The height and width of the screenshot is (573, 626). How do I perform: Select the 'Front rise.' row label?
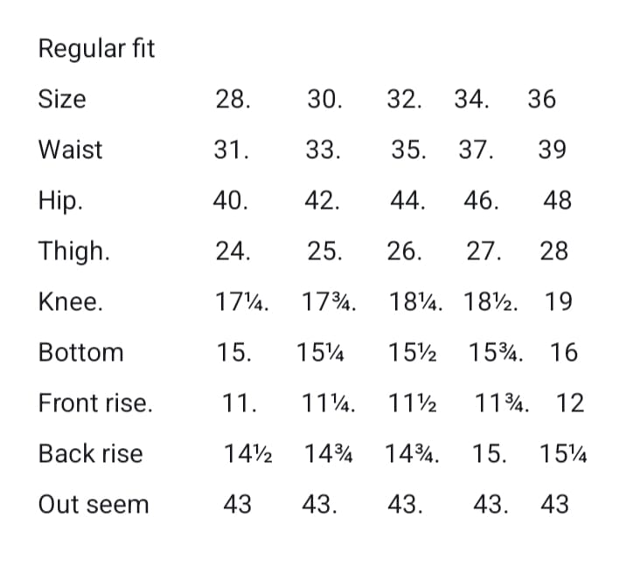click(95, 404)
